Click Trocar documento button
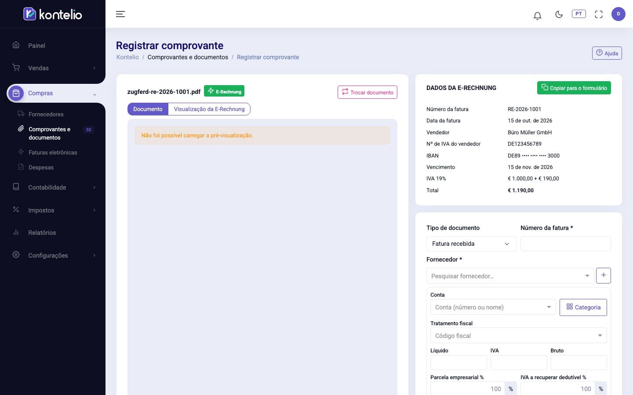The height and width of the screenshot is (395, 633). [367, 92]
